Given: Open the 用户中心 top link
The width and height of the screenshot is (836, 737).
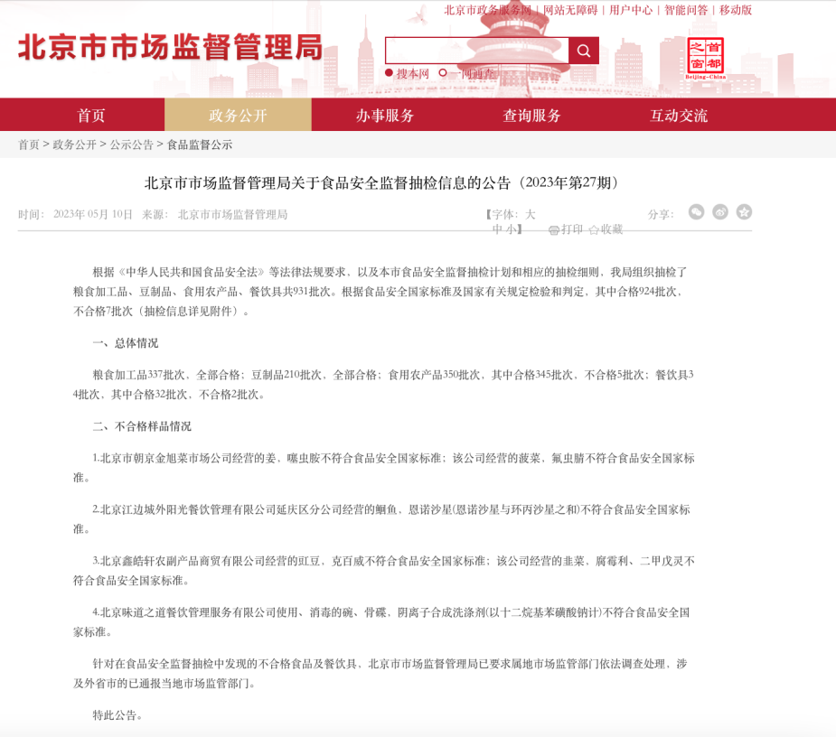Looking at the screenshot, I should click(x=631, y=10).
